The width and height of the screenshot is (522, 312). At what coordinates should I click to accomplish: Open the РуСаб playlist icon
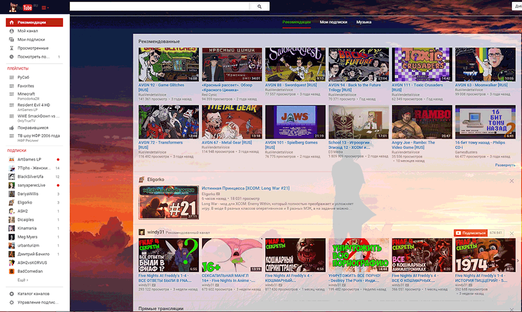point(11,77)
